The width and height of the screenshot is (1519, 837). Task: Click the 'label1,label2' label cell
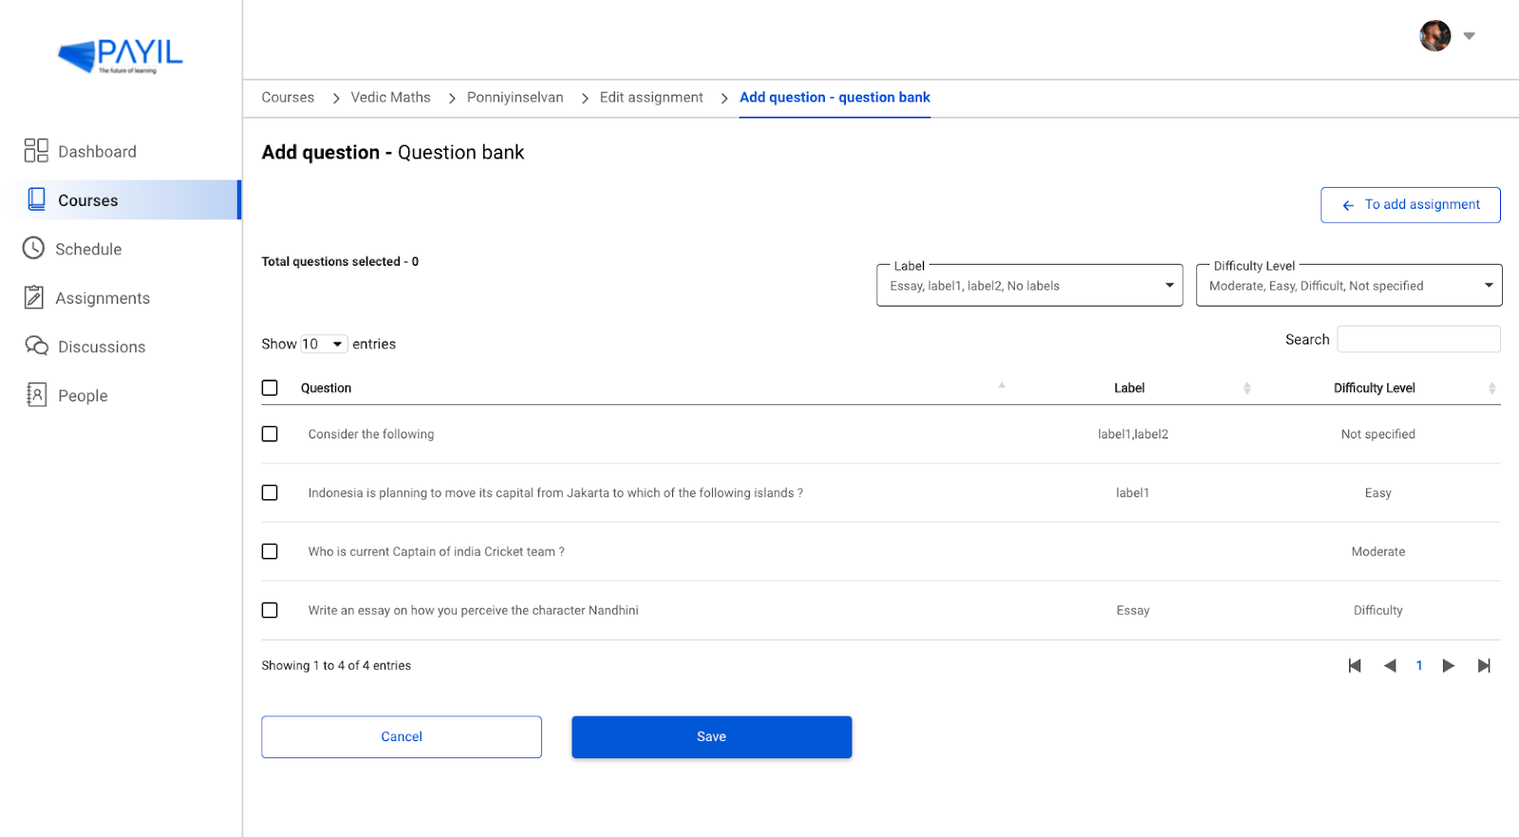point(1133,434)
